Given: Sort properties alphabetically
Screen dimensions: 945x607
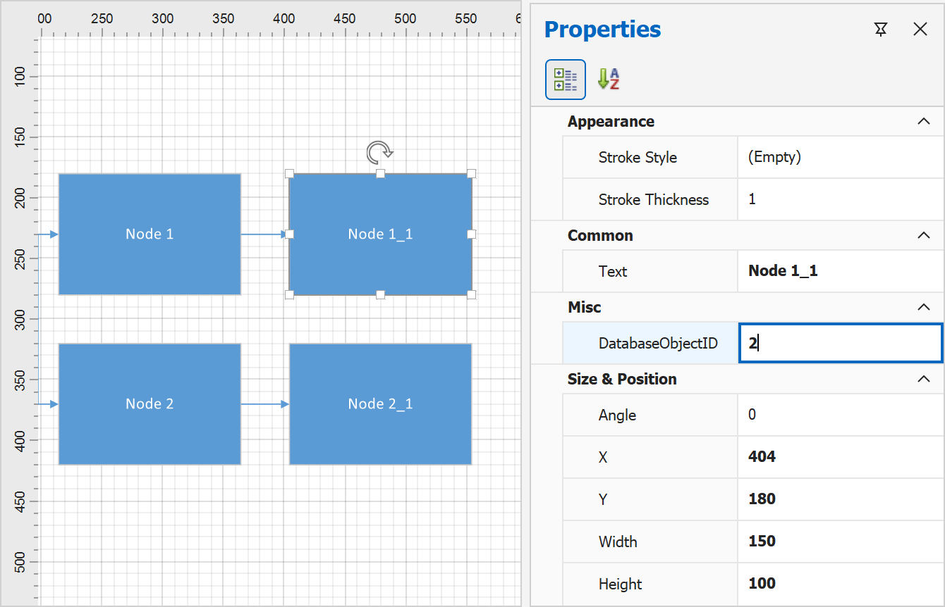Looking at the screenshot, I should pos(609,80).
